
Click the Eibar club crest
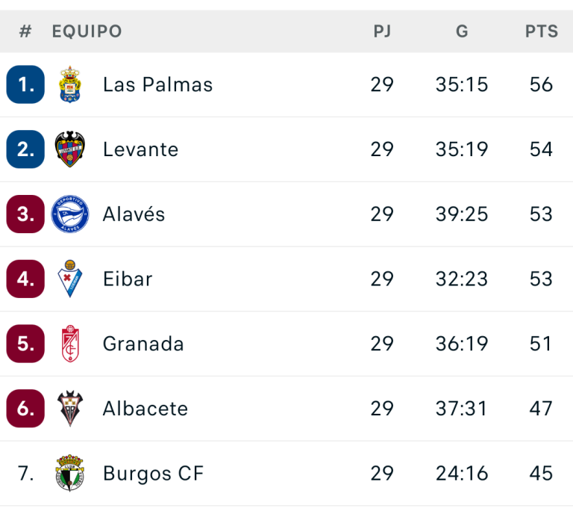click(x=70, y=279)
